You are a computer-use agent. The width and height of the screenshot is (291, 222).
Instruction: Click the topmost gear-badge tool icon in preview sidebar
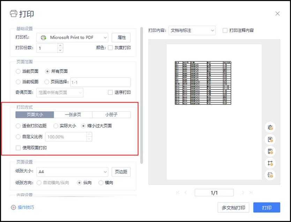click(x=270, y=127)
